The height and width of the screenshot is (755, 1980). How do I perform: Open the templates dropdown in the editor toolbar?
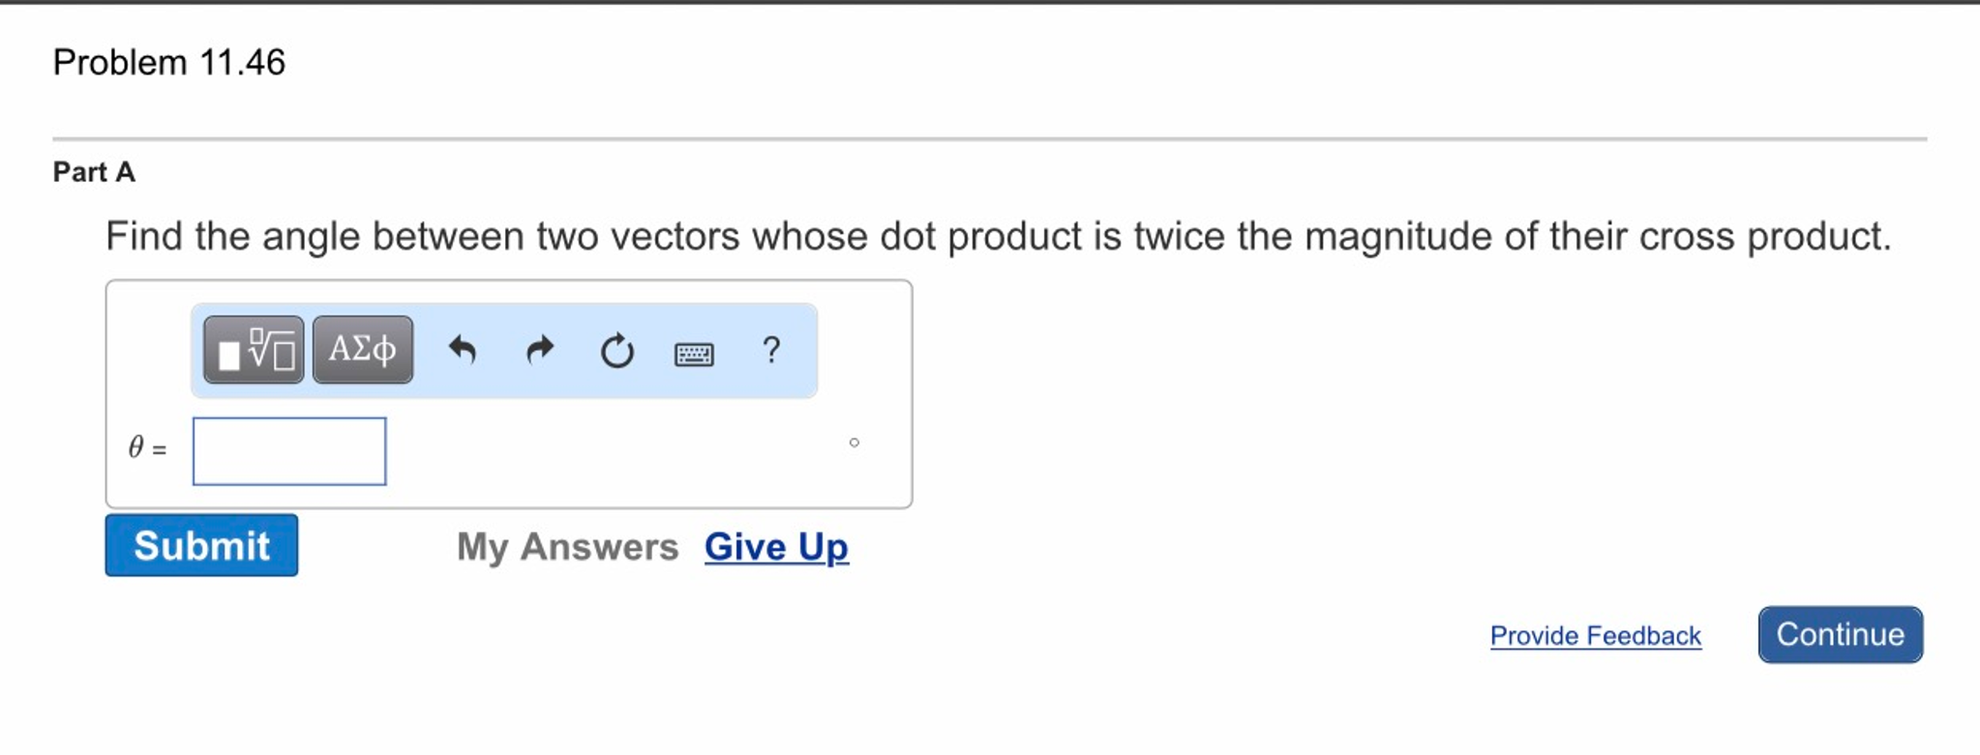click(x=252, y=350)
